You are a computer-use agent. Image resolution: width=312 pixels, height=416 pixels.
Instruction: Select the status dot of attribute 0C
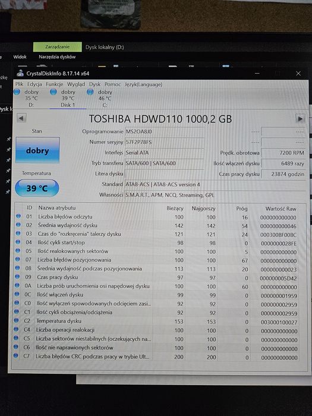click(x=17, y=294)
